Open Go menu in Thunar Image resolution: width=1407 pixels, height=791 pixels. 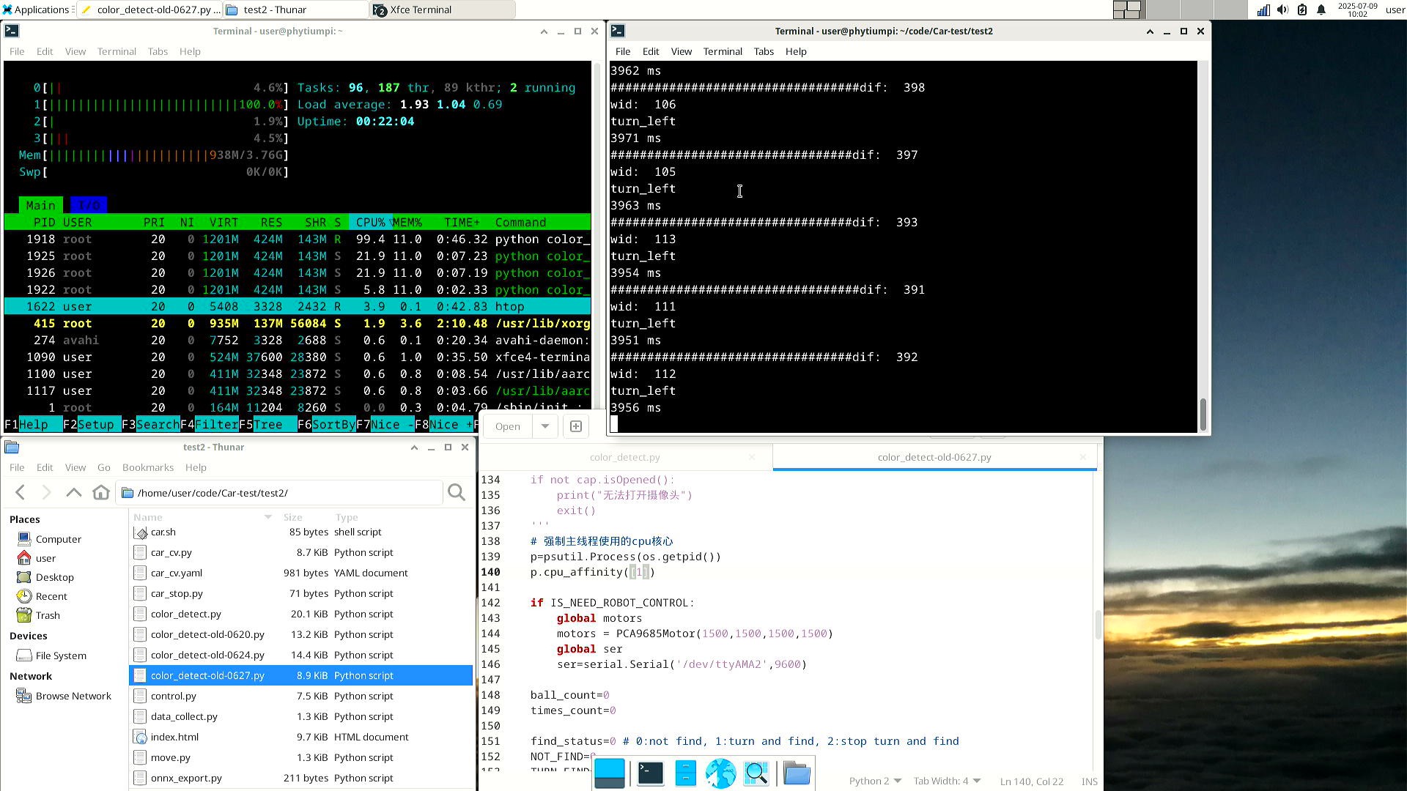coord(104,467)
